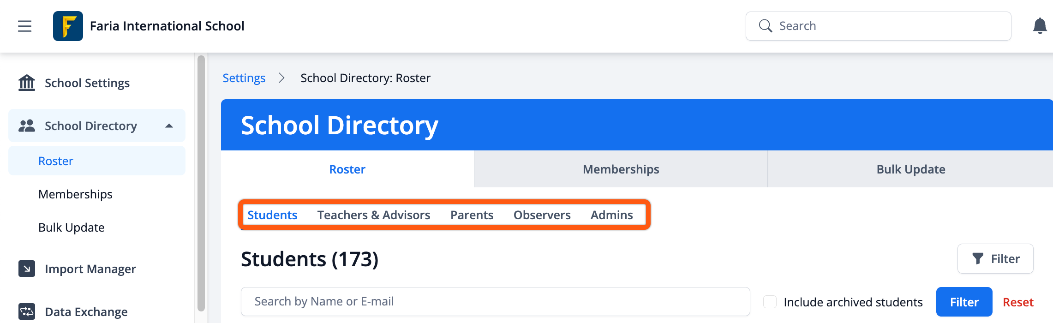This screenshot has height=323, width=1053.
Task: Click the School Directory people icon
Action: (x=27, y=126)
